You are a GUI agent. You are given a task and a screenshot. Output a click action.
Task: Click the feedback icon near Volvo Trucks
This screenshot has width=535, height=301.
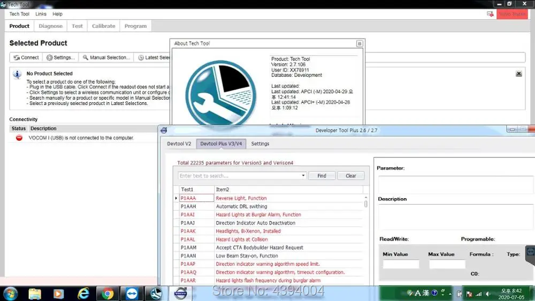tap(490, 14)
